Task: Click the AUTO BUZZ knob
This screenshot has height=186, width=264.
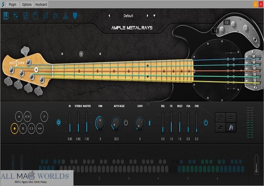Action: pyautogui.click(x=116, y=123)
